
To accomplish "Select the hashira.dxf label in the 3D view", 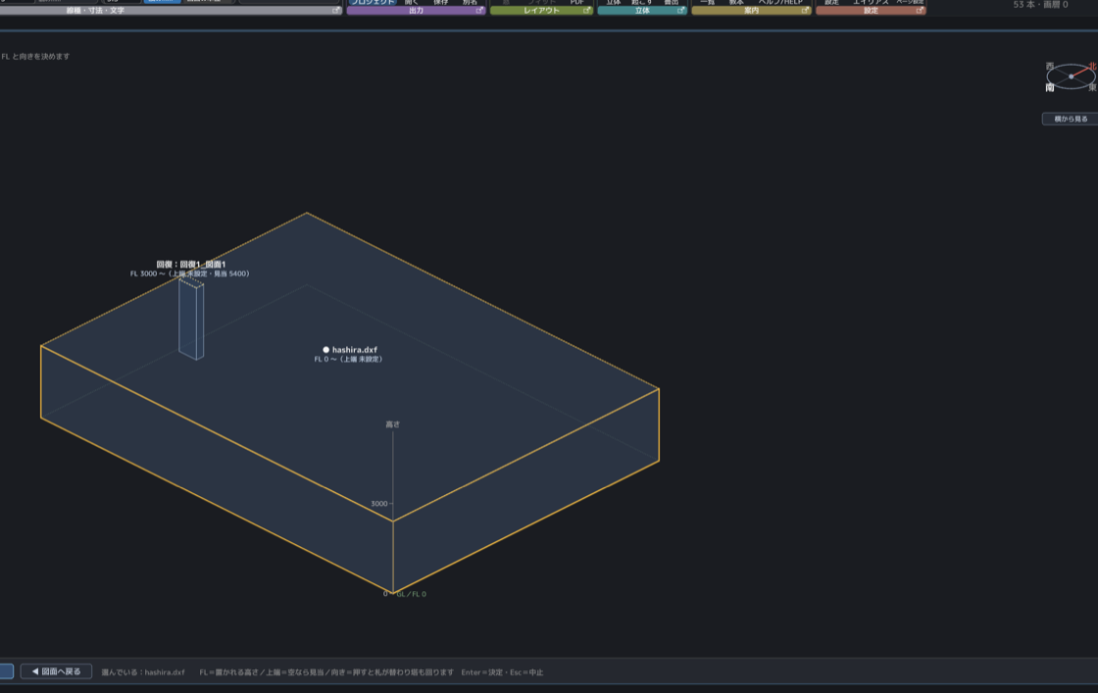I will pos(354,349).
